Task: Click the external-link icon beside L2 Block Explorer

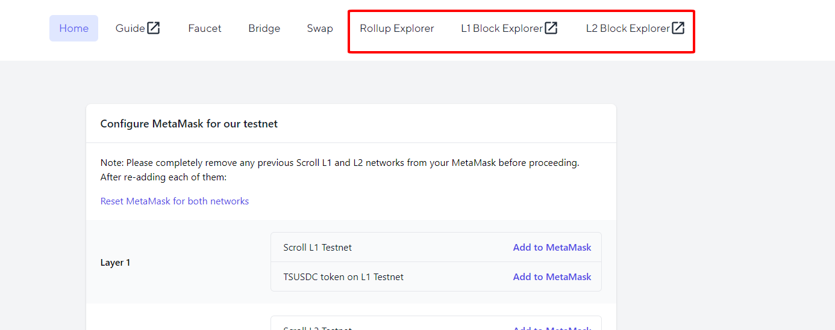Action: pos(678,28)
